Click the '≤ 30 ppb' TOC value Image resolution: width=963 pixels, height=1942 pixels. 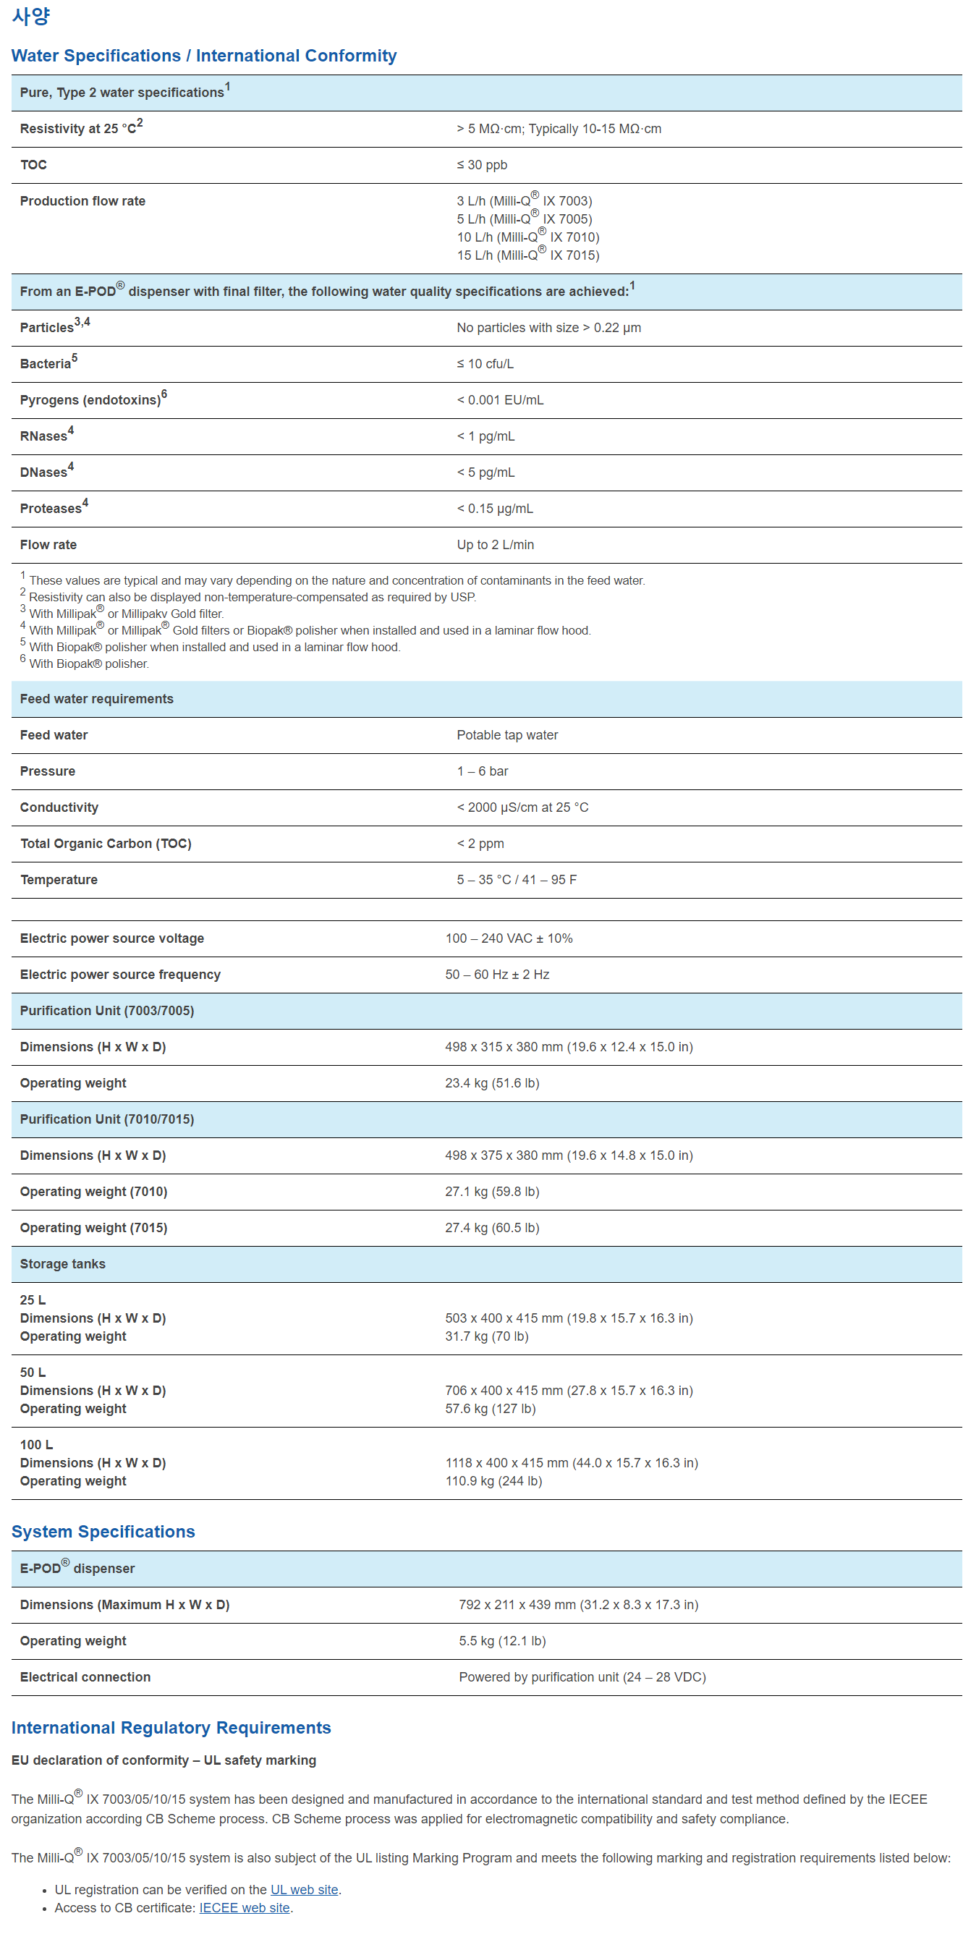click(x=482, y=165)
